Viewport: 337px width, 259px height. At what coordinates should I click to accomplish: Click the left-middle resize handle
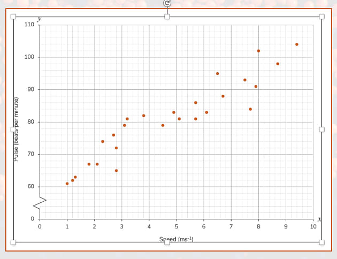[13, 129]
